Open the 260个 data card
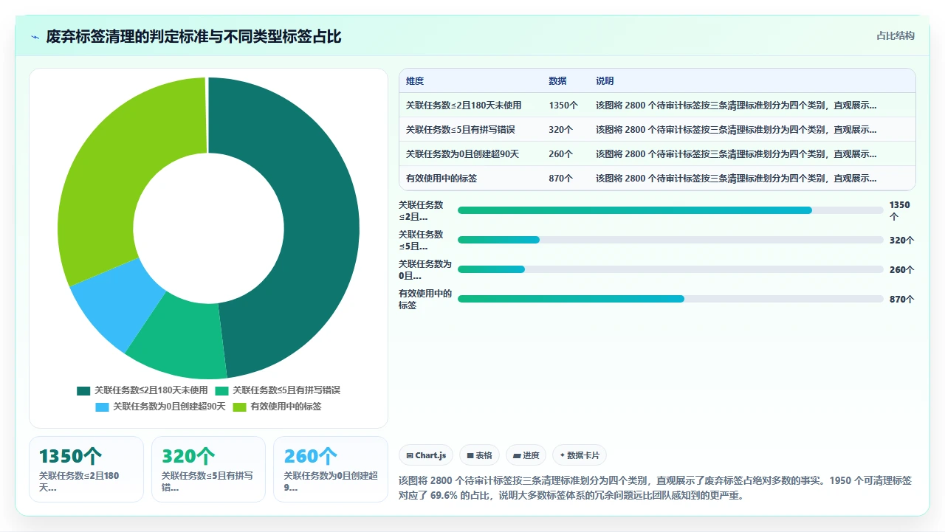Image resolution: width=945 pixels, height=532 pixels. tap(331, 469)
